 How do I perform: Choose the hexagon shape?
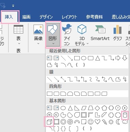(x=111, y=108)
